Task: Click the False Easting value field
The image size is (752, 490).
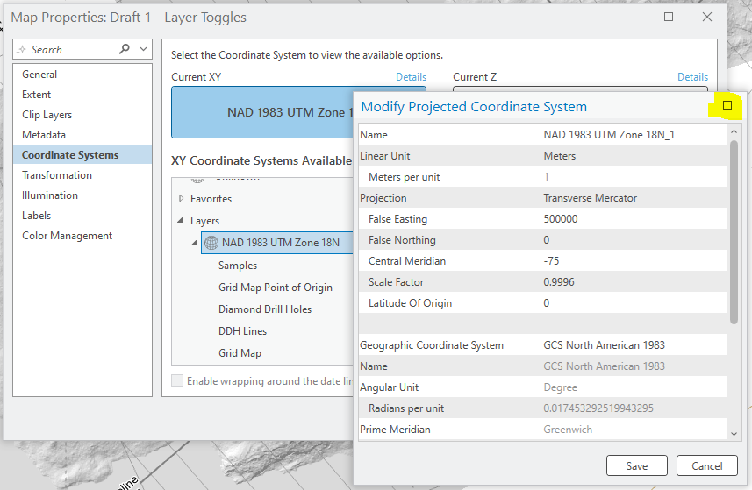Action: pyautogui.click(x=632, y=219)
